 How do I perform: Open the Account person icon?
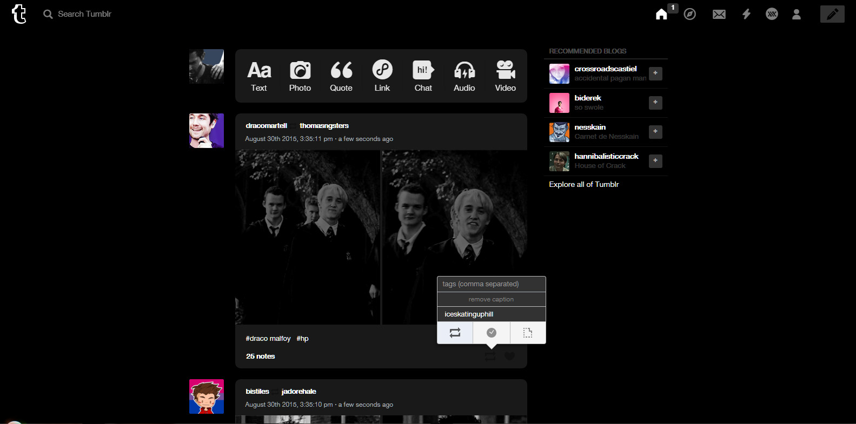point(797,14)
